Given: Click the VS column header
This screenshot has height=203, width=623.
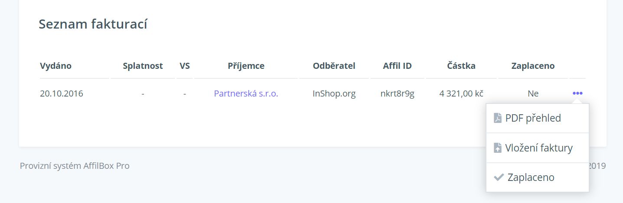Looking at the screenshot, I should (x=185, y=66).
